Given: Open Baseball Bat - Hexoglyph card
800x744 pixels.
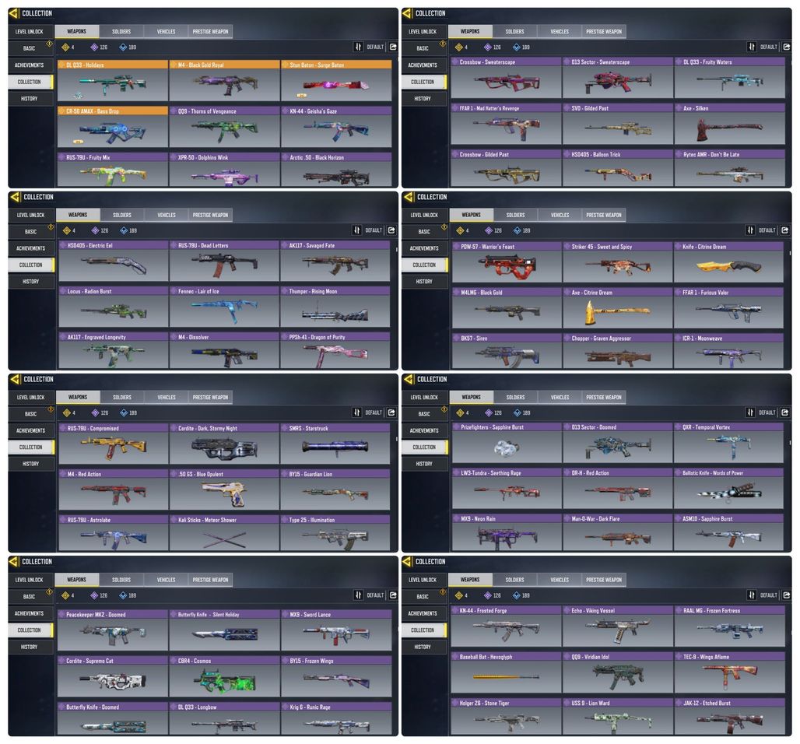Looking at the screenshot, I should coord(506,672).
